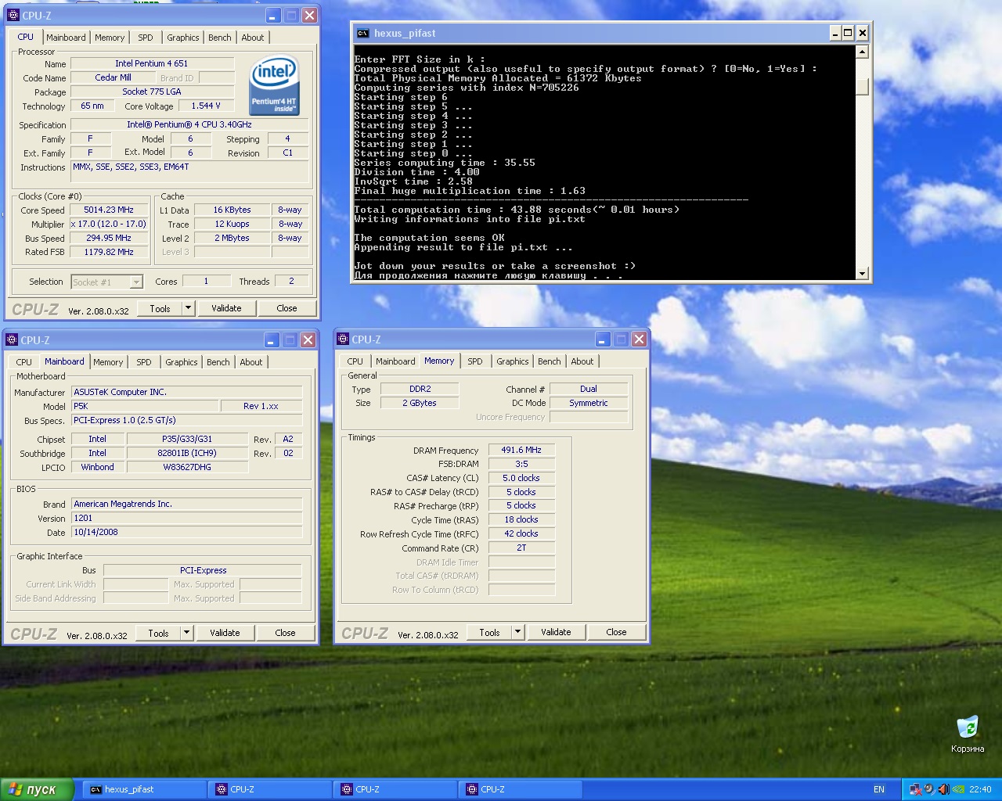Viewport: 1002px width, 801px height.
Task: Click the Close button in processor window
Action: point(287,308)
